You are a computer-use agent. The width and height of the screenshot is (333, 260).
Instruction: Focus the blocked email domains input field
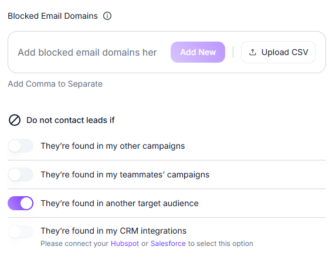tap(90, 52)
